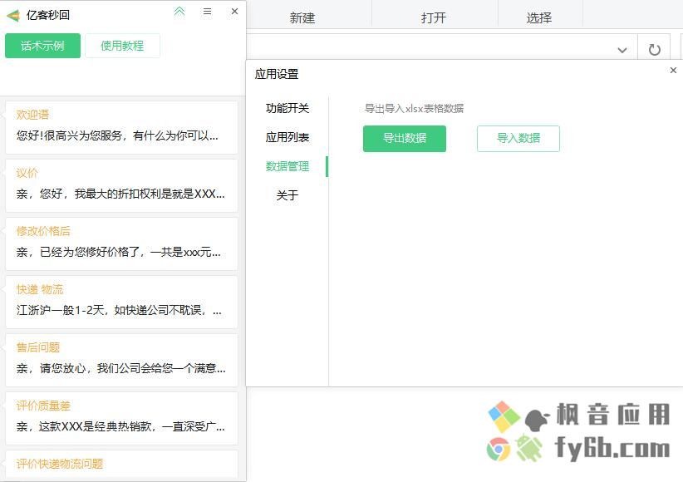The height and width of the screenshot is (482, 683).
Task: Close the 应用设置 dialog
Action: click(x=673, y=70)
